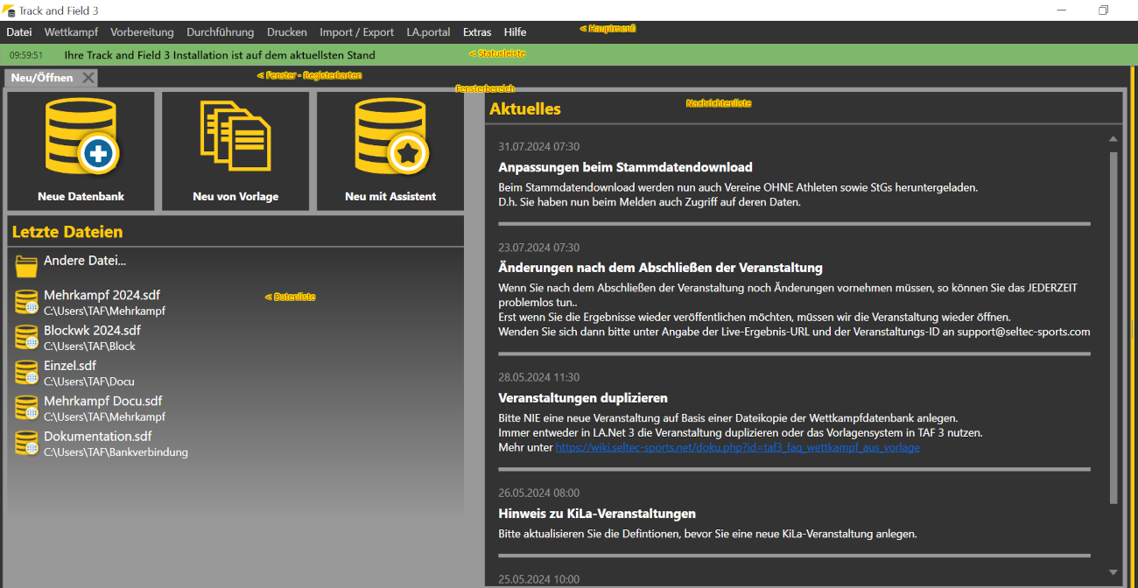This screenshot has height=588, width=1138.
Task: Click headline Änderungen nach dem Abschließen der Veranstaltung
Action: 660,268
